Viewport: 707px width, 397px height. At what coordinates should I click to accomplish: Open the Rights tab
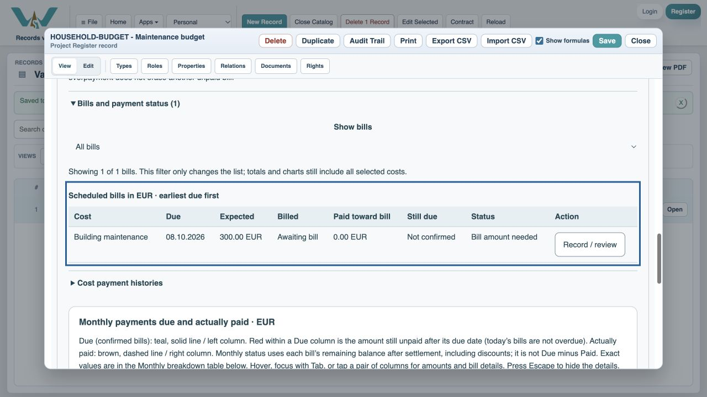pos(315,66)
